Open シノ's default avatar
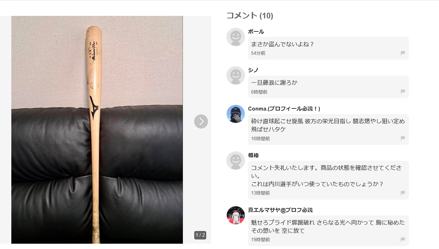This screenshot has height=249, width=439. point(236,76)
